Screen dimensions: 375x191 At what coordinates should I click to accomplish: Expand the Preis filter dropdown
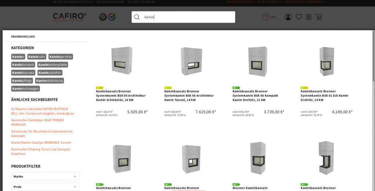(45, 187)
